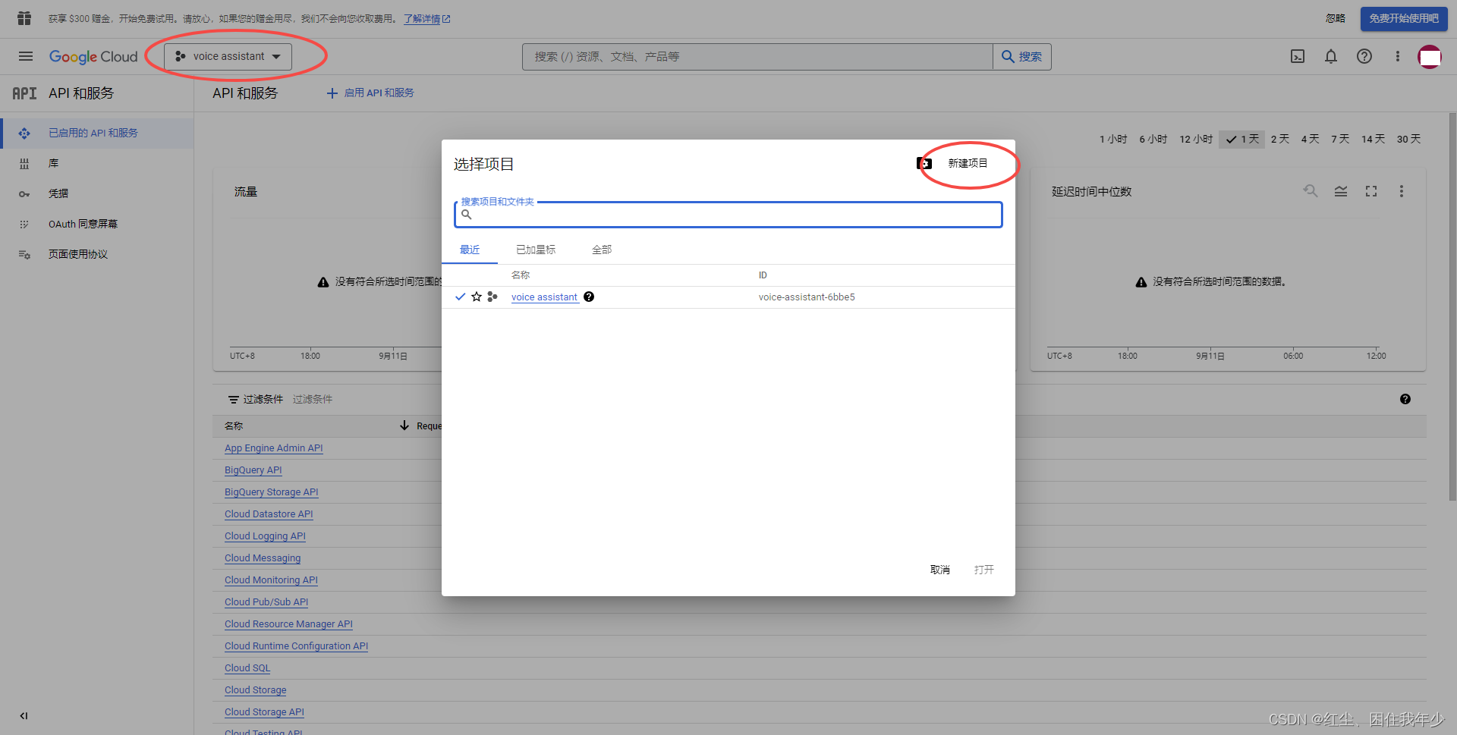Focus the project and folder search field
The width and height of the screenshot is (1457, 735).
728,215
